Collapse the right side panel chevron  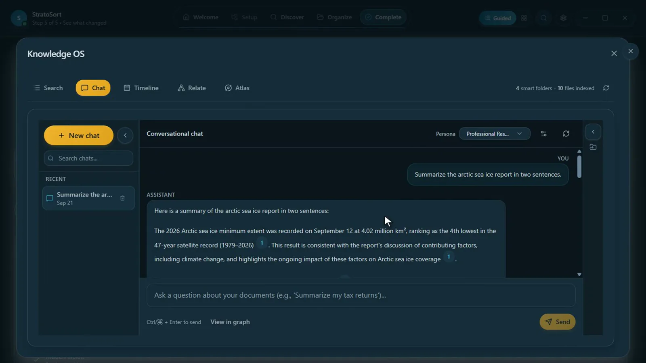593,132
